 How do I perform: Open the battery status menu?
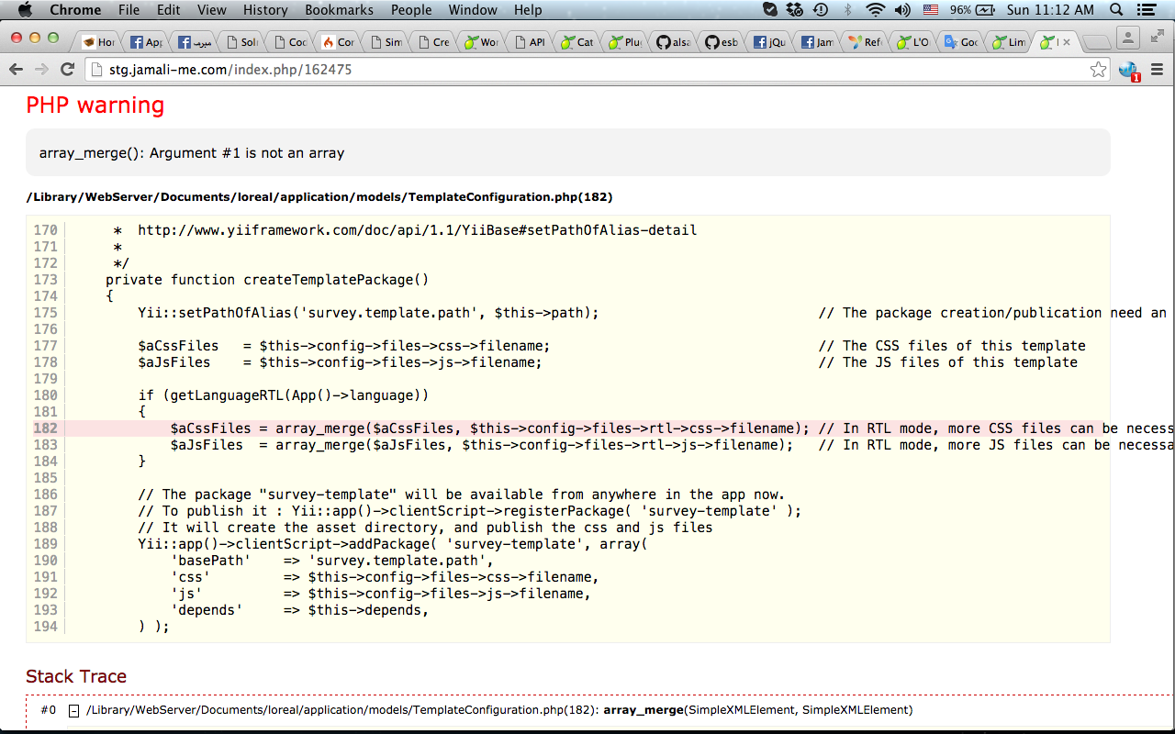986,10
